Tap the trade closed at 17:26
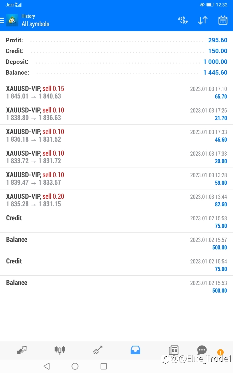This screenshot has height=373, width=233. click(x=116, y=114)
